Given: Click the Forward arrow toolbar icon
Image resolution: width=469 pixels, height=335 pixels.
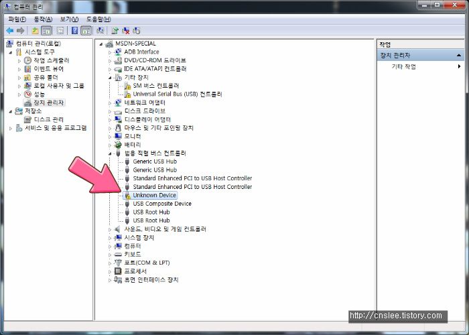Looking at the screenshot, I should pyautogui.click(x=20, y=31).
